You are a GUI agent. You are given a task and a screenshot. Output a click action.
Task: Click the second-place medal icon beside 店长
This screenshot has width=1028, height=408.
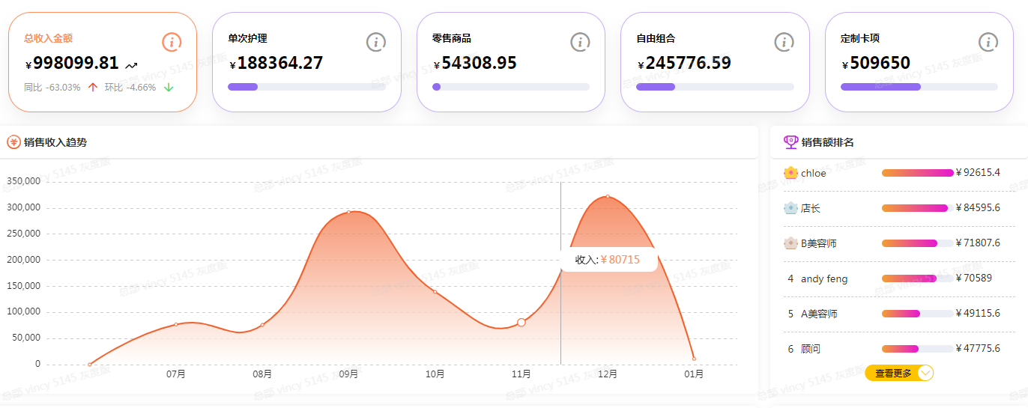(790, 208)
